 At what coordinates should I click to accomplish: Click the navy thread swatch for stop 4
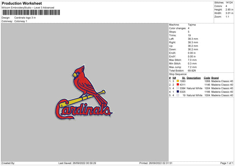pos(178,92)
